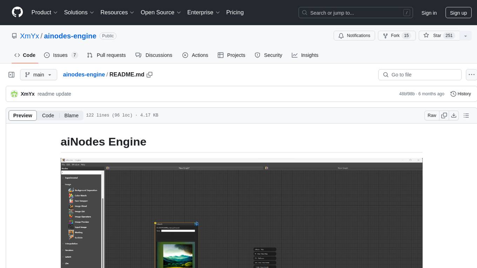Click the Sign in link

[429, 13]
